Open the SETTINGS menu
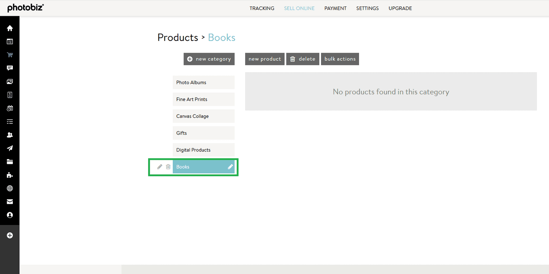549x274 pixels. coord(367,8)
